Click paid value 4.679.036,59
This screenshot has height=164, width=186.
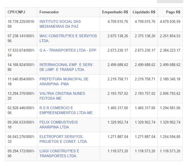click(170, 22)
